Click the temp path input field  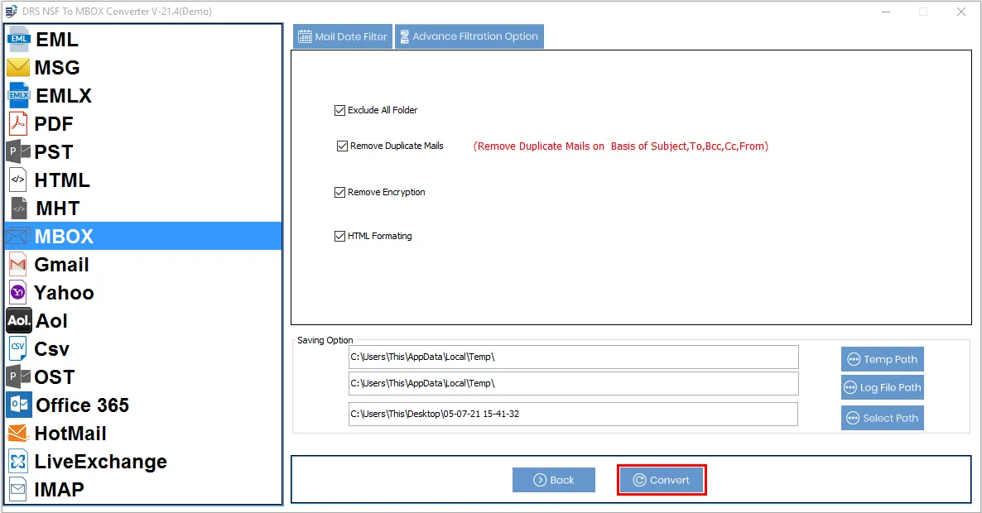click(574, 357)
